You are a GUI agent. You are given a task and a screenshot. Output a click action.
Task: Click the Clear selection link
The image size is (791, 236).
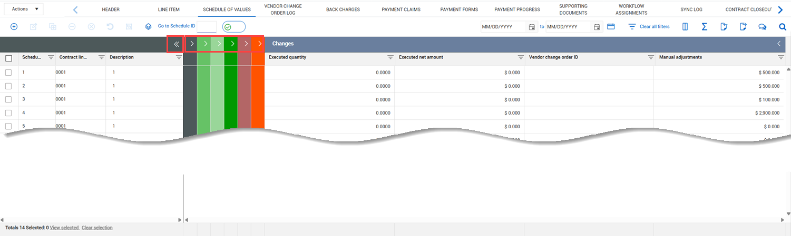[97, 228]
